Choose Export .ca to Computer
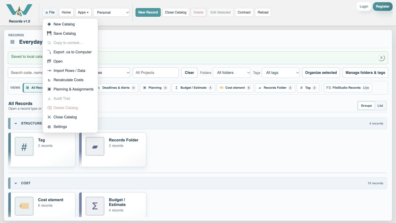Screen dimensions: 396x223 coord(70,52)
